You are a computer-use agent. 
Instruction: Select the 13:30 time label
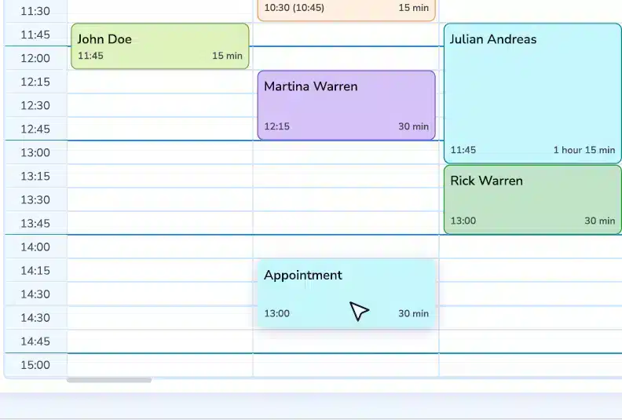[35, 200]
